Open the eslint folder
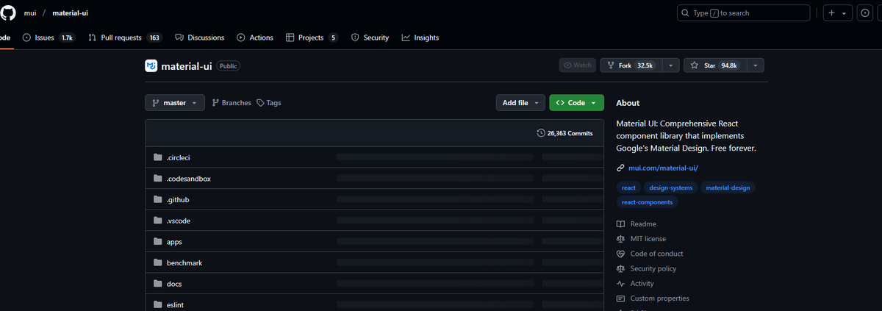The height and width of the screenshot is (311, 882). 176,304
